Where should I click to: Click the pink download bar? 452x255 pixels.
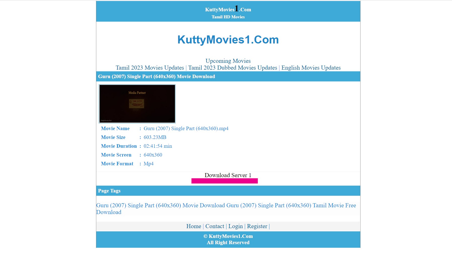coord(224,181)
